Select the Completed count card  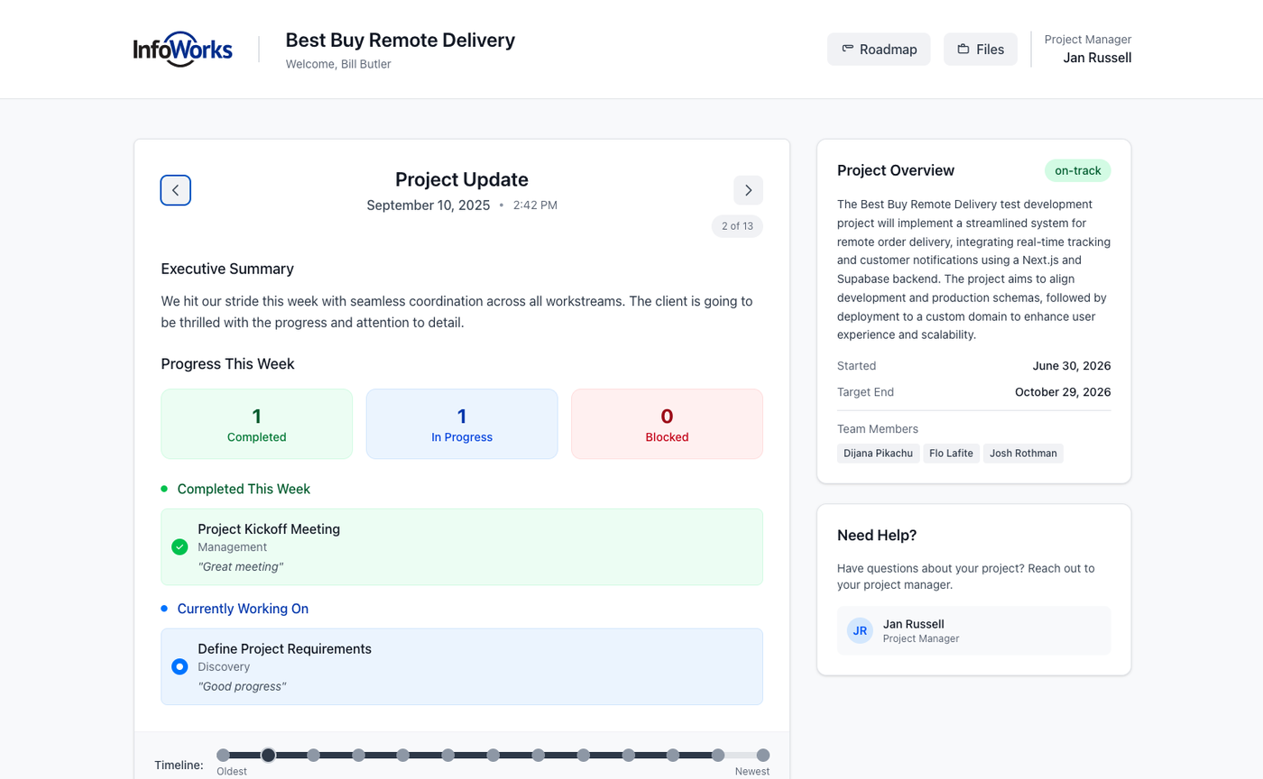(256, 424)
